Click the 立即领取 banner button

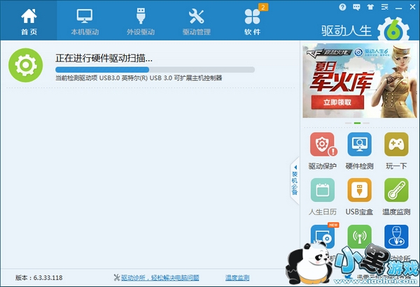click(x=337, y=103)
